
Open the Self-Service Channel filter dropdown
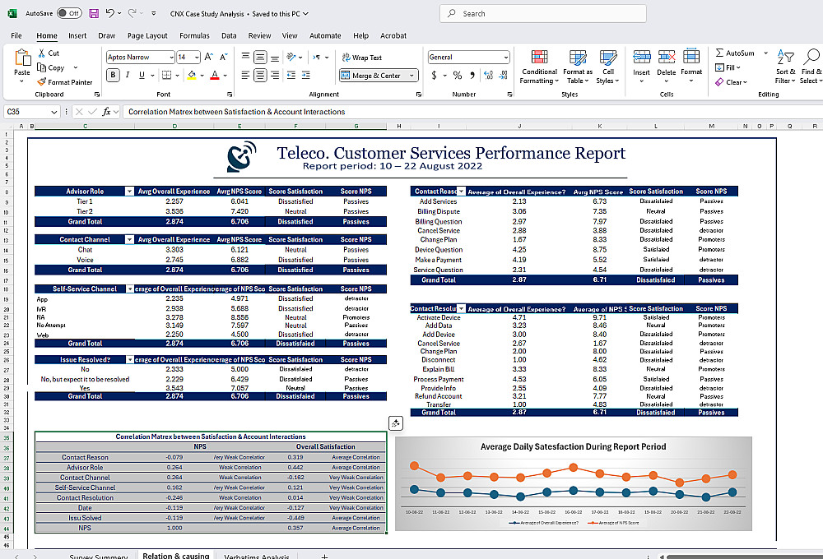pyautogui.click(x=129, y=289)
